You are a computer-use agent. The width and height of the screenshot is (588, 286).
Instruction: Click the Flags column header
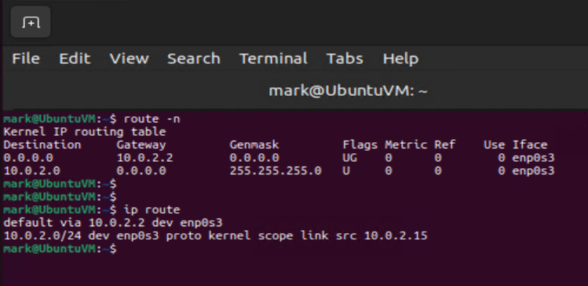click(x=360, y=145)
